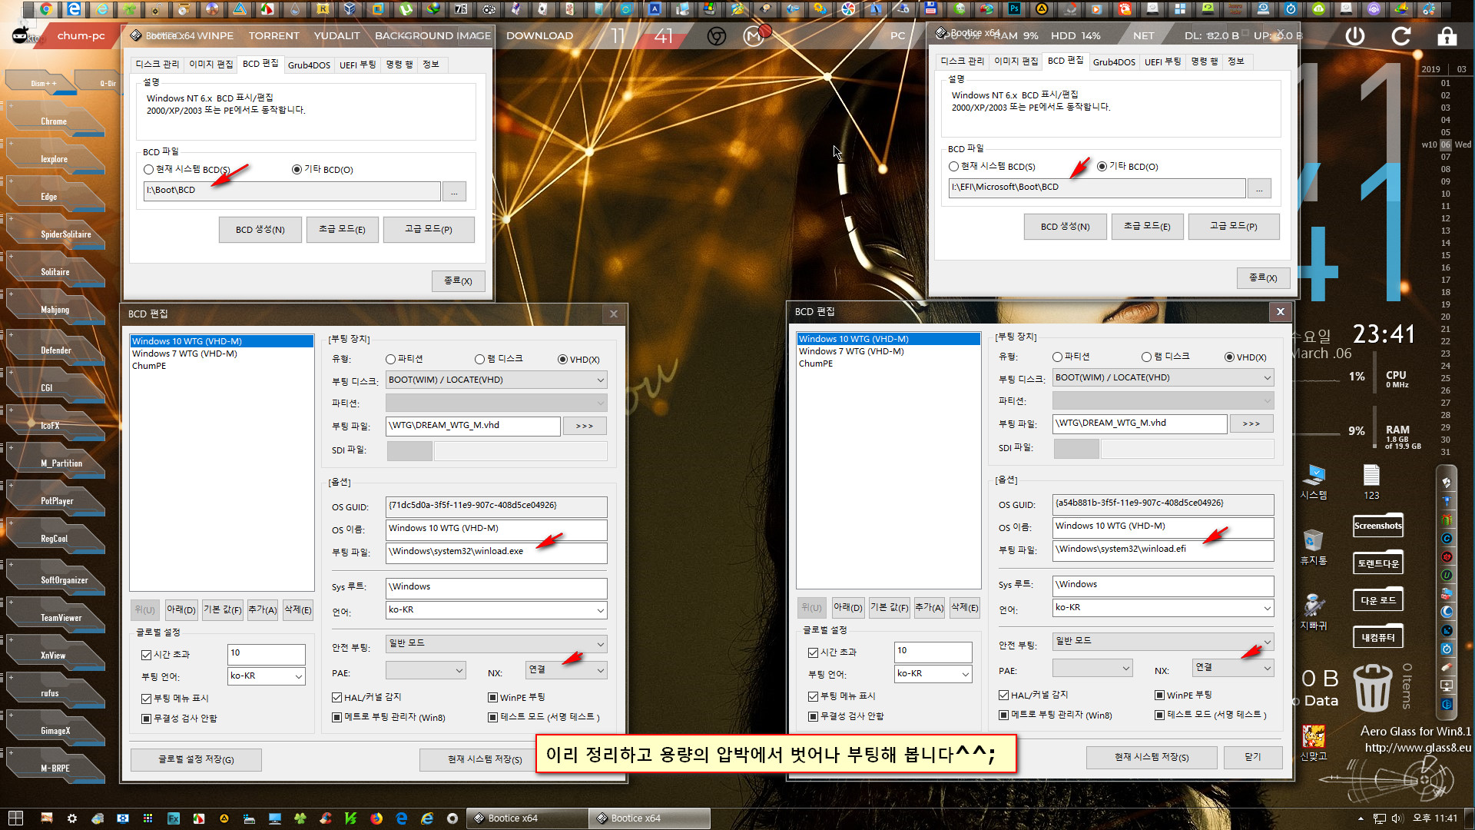Launch Chrome from the top icon bar

(x=46, y=9)
